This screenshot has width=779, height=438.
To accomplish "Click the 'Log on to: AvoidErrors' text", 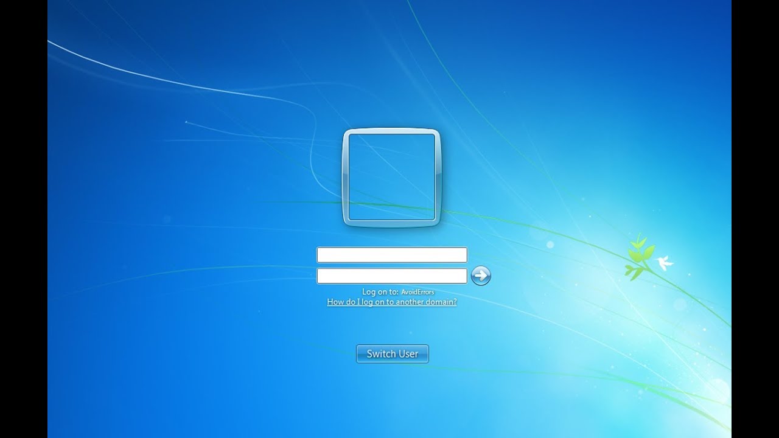I will pyautogui.click(x=398, y=292).
